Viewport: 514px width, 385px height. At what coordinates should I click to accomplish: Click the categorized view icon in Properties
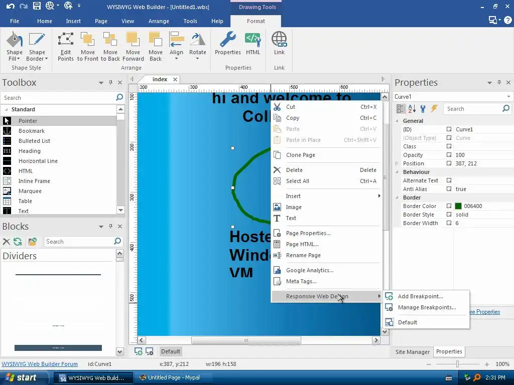tap(400, 109)
